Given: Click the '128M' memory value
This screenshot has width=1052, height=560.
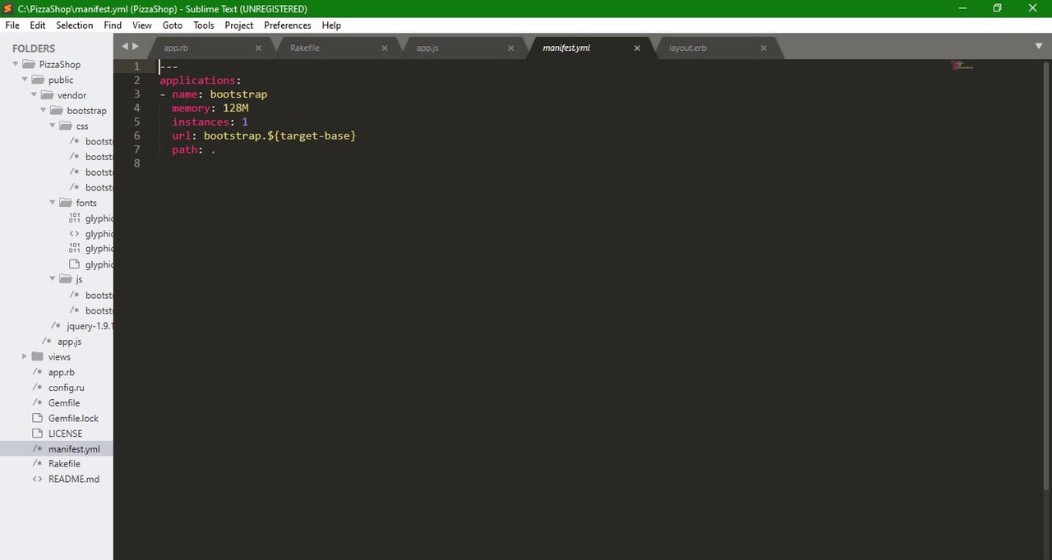Looking at the screenshot, I should click(235, 108).
